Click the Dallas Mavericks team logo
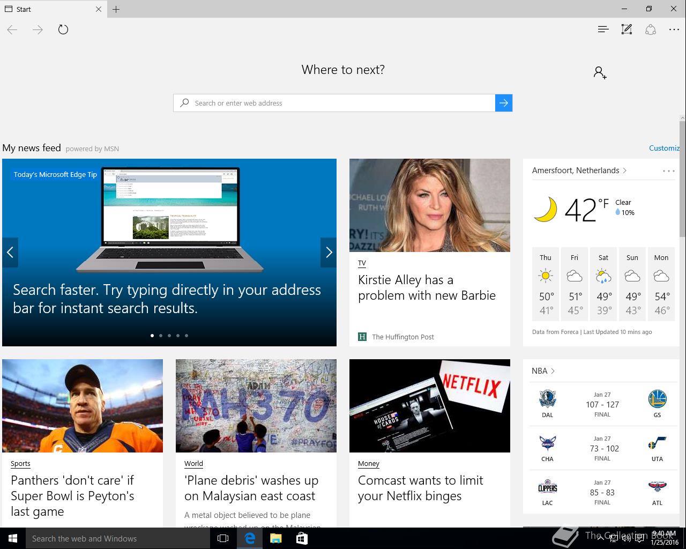Image resolution: width=686 pixels, height=549 pixels. click(x=547, y=399)
